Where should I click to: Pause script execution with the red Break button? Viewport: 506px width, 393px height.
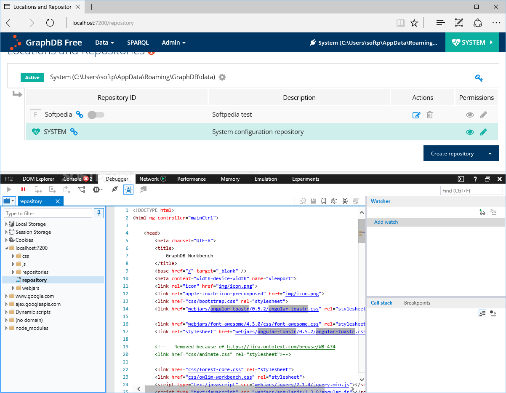(x=23, y=190)
